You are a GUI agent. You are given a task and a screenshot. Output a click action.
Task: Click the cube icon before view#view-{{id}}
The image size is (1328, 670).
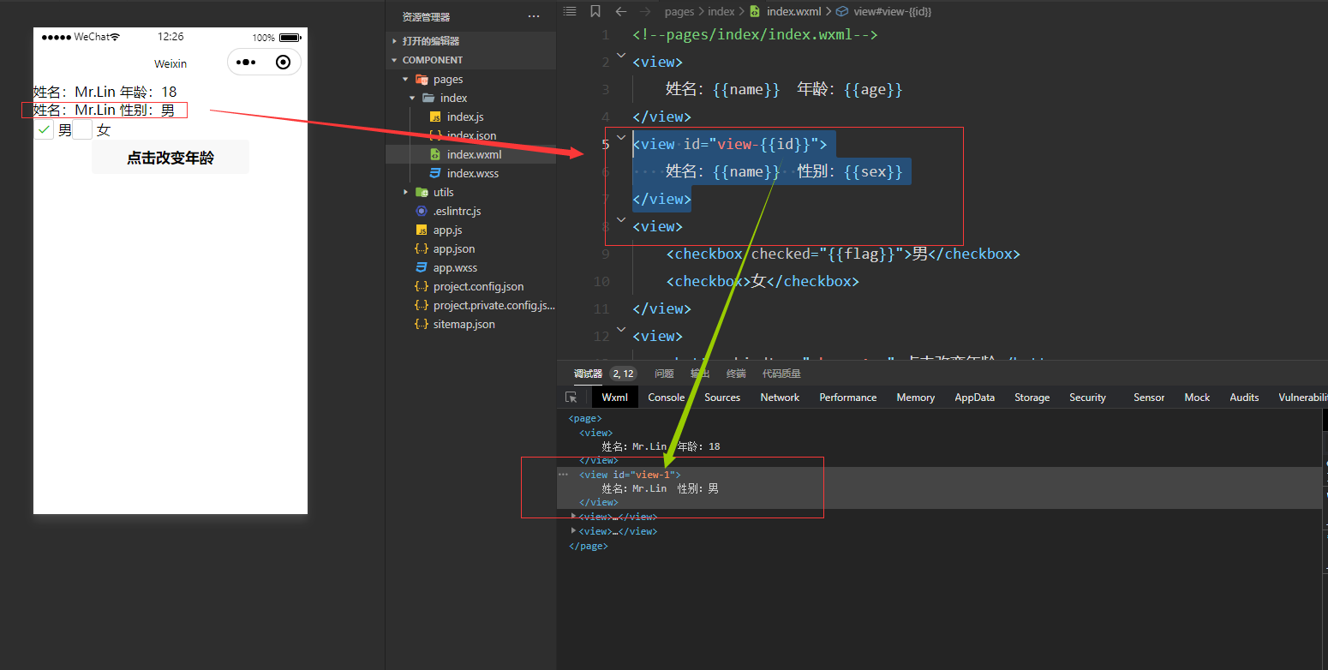pos(842,11)
